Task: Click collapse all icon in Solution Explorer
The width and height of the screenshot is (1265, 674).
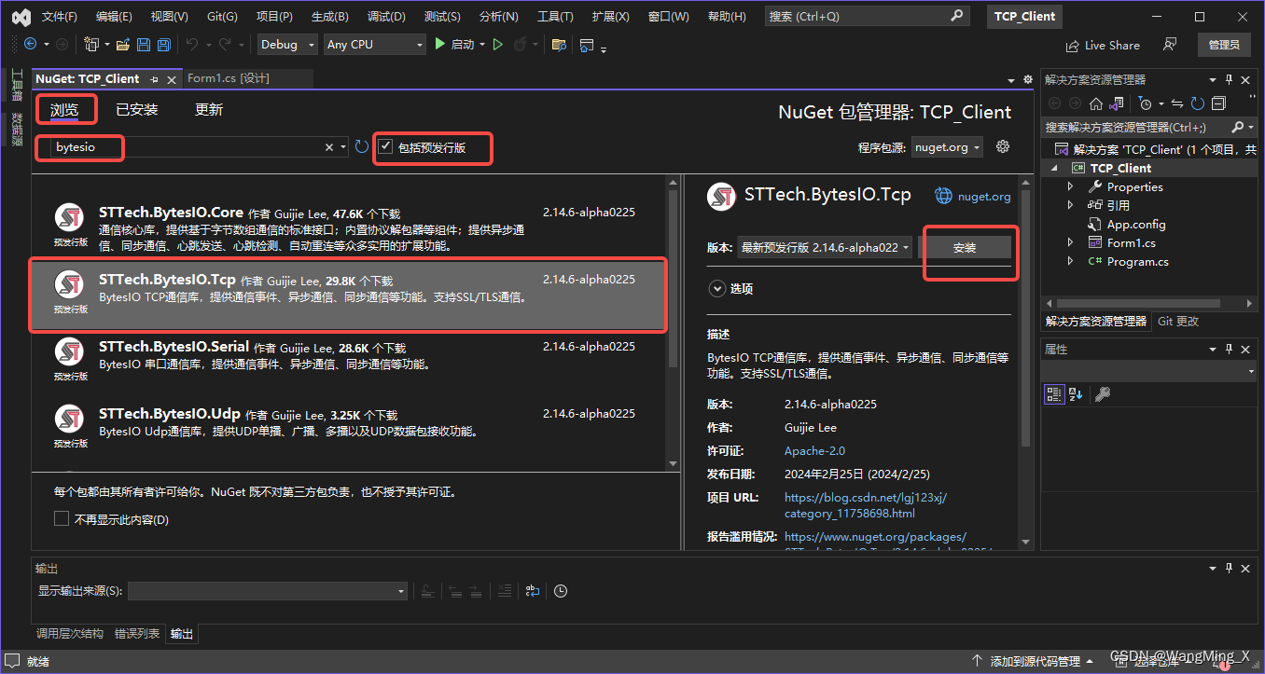Action: pos(1218,103)
